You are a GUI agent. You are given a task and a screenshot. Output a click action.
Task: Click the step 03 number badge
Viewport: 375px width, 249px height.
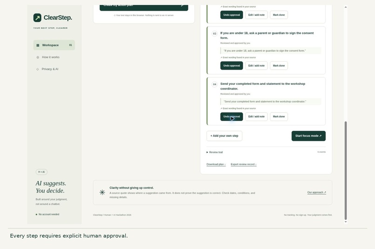click(214, 33)
